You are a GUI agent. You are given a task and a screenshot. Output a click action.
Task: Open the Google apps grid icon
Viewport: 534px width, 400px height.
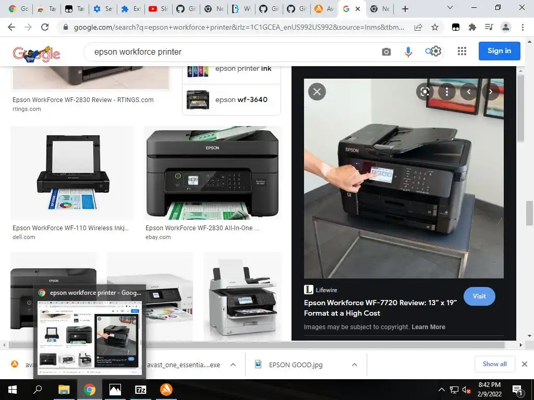pos(462,52)
